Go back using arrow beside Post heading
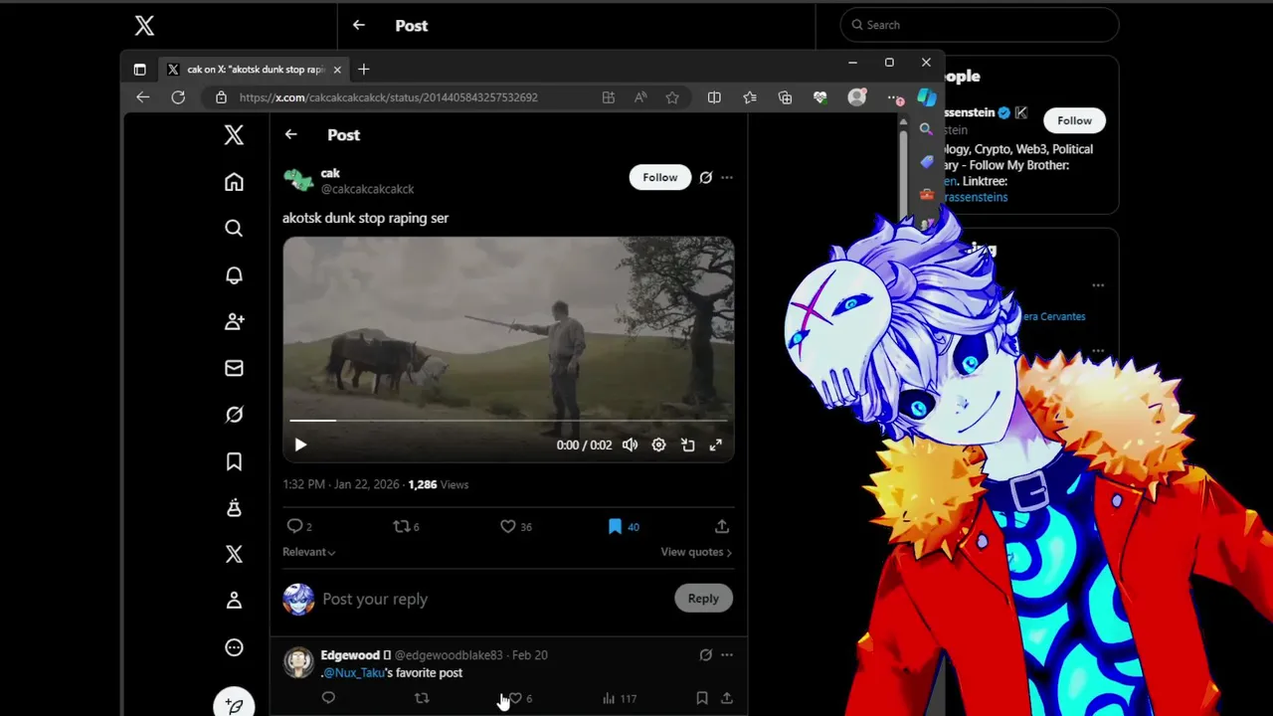1273x716 pixels. (290, 135)
